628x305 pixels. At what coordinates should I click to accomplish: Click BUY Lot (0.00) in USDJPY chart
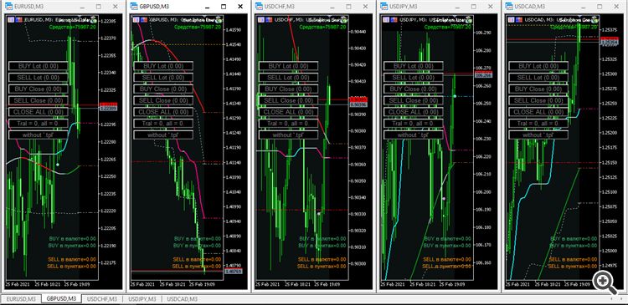pos(414,66)
